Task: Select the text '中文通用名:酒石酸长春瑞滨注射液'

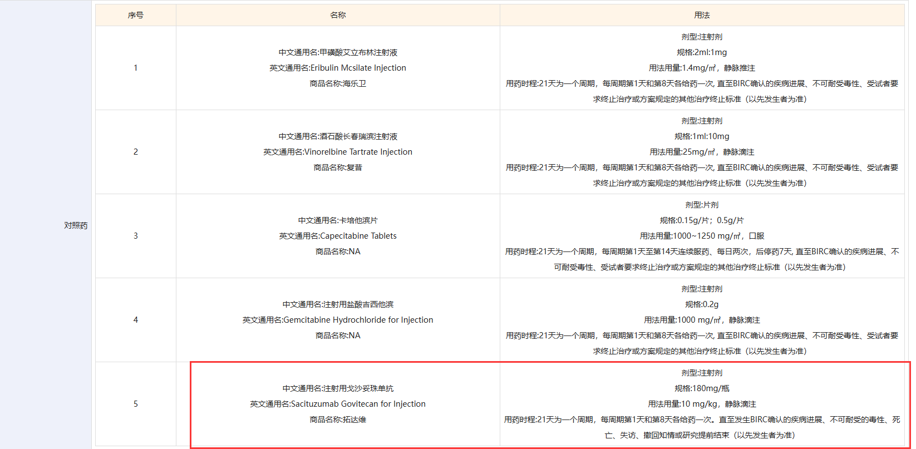Action: pos(338,136)
